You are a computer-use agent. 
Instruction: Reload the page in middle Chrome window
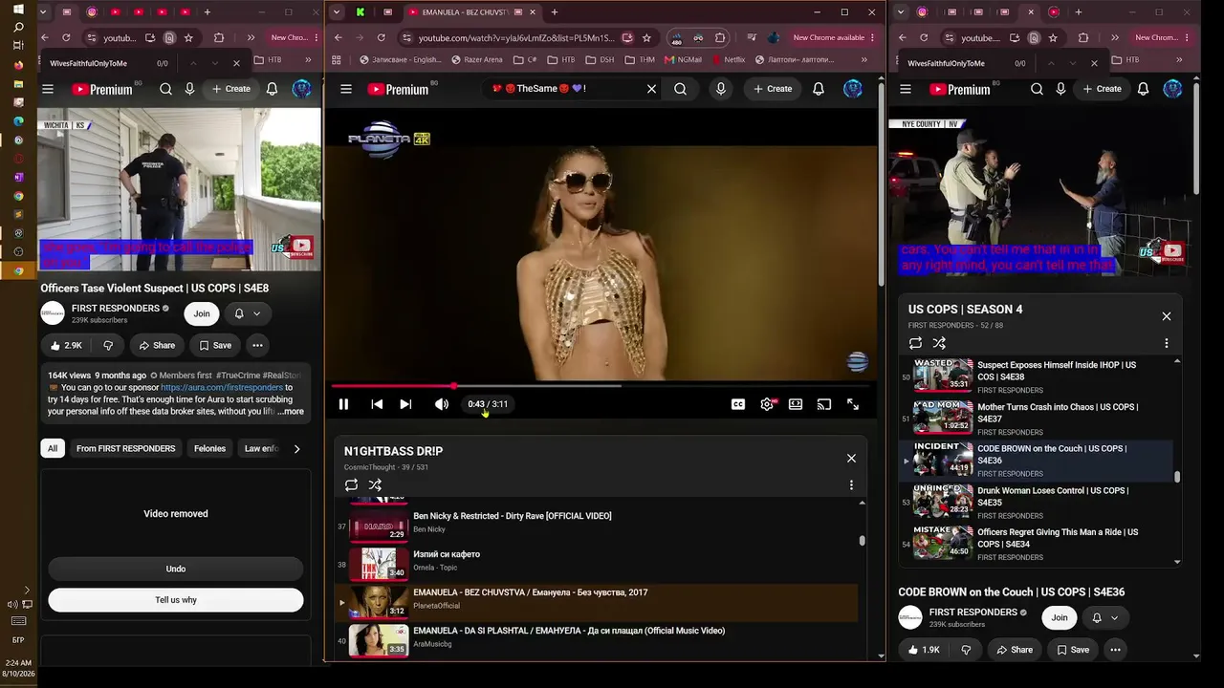381,38
